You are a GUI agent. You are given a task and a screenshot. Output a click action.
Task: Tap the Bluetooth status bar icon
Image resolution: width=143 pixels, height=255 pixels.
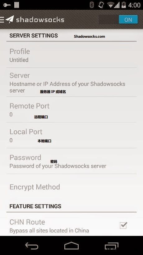[92, 5]
